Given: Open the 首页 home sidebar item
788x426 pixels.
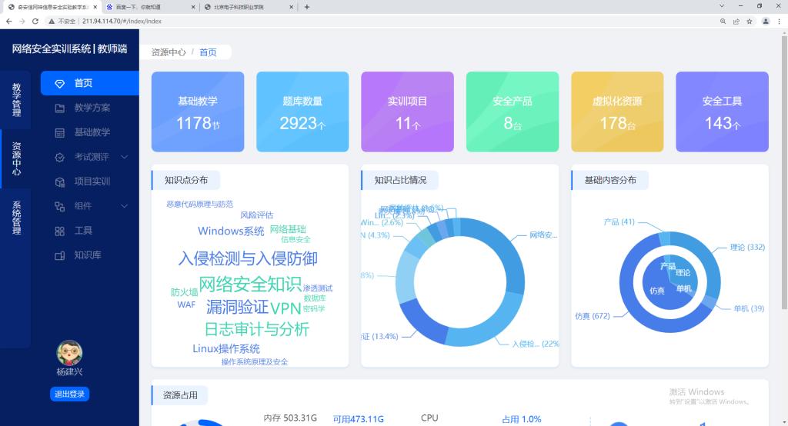Looking at the screenshot, I should pos(89,83).
